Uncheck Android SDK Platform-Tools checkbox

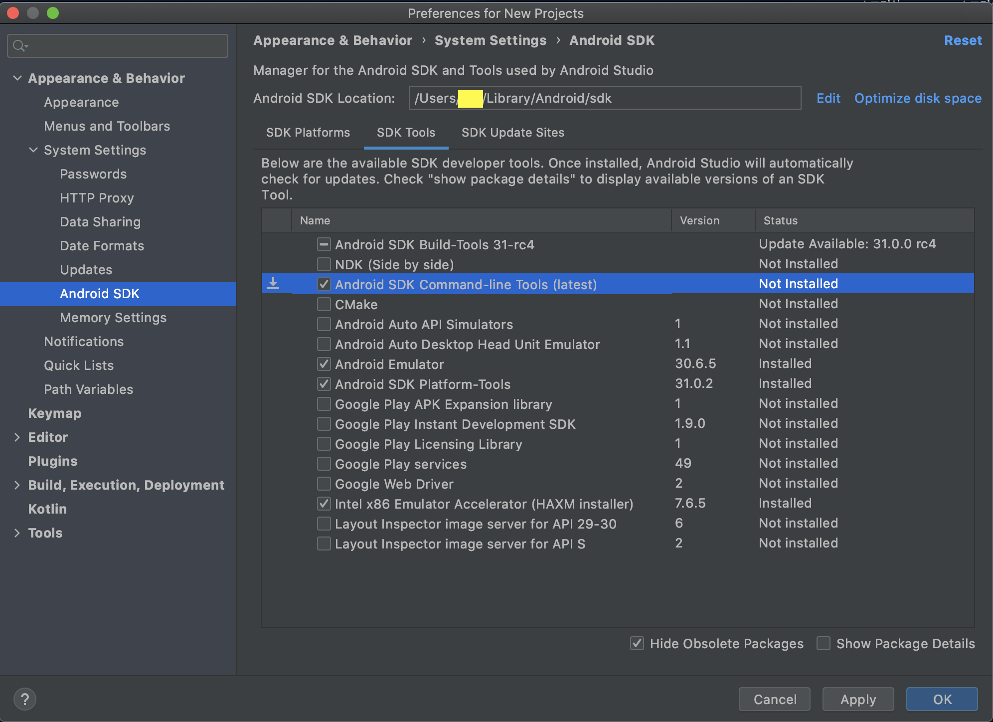coord(324,384)
